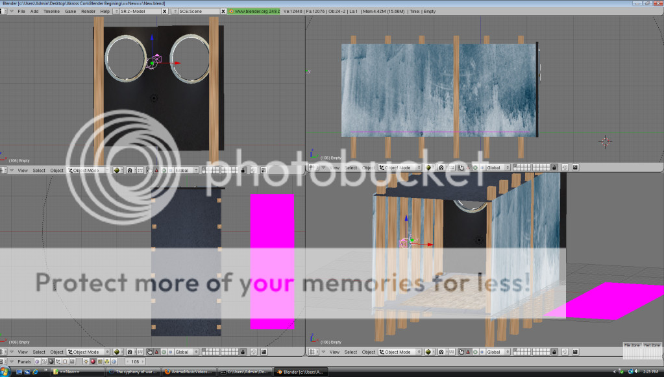Viewport: 664px width, 377px height.
Task: Toggle the layer lock in the perspective viewport header
Action: (x=554, y=352)
